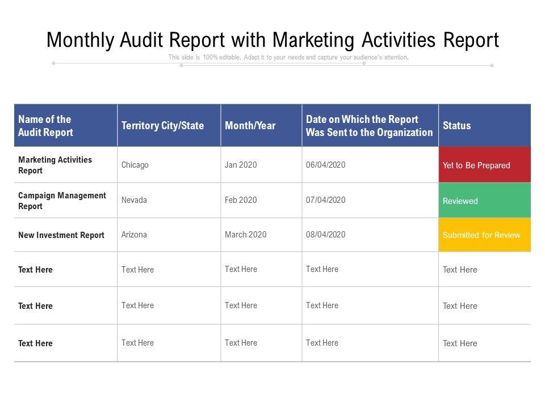Select the subtitle 'This slide is 100% editable'
The image size is (545, 408).
click(x=288, y=57)
